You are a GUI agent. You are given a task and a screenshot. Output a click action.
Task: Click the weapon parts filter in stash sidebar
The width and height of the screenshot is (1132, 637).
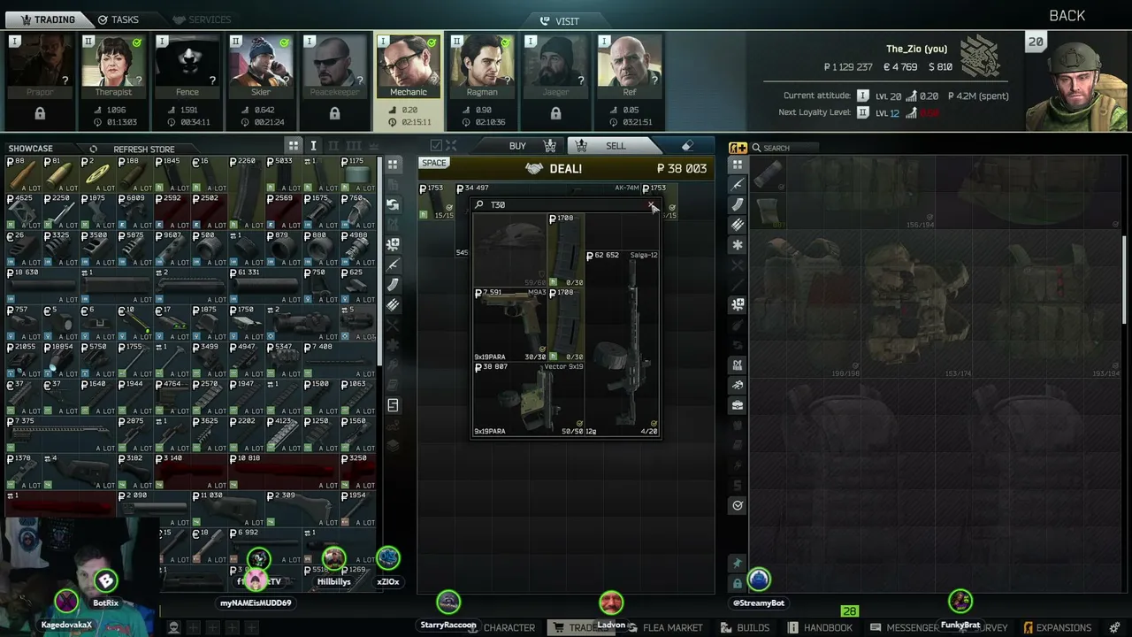738,304
